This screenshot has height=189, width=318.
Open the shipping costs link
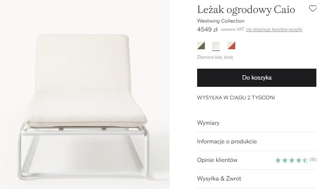point(274,29)
